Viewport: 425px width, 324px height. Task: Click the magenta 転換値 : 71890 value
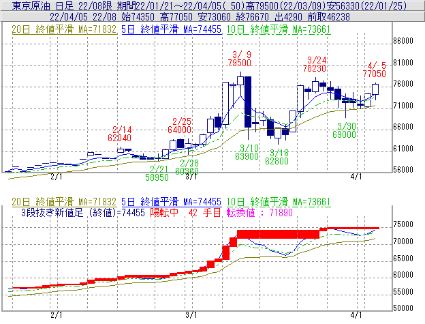259,212
